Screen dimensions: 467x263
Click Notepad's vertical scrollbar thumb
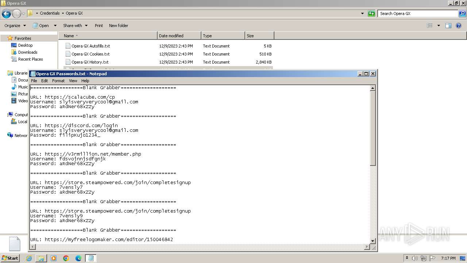click(x=373, y=129)
